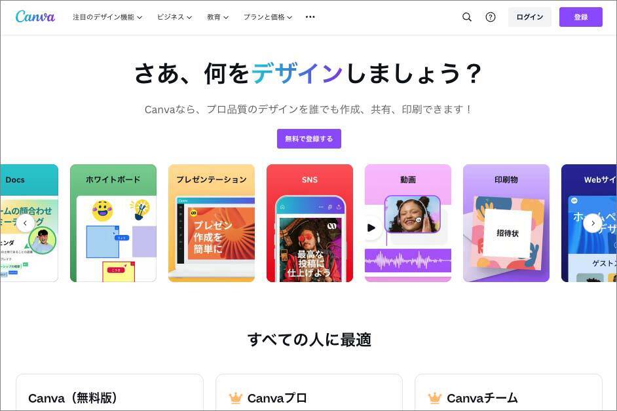
Task: Select the プレゼンテーション card
Action: click(212, 223)
